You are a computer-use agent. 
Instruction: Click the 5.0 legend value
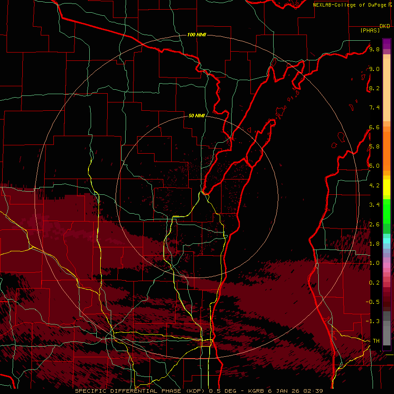[374, 166]
